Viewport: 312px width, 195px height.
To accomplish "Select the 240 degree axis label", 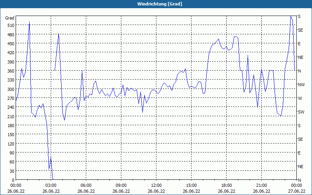I will [x=11, y=107].
